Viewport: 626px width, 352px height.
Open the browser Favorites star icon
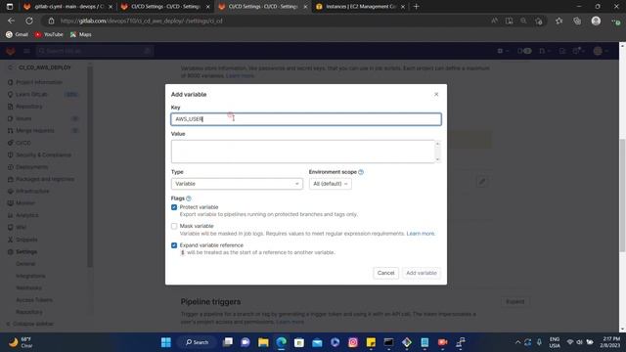click(559, 21)
